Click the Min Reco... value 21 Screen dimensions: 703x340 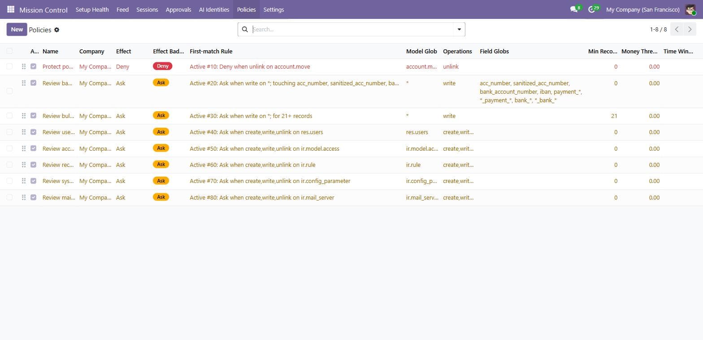(x=614, y=116)
